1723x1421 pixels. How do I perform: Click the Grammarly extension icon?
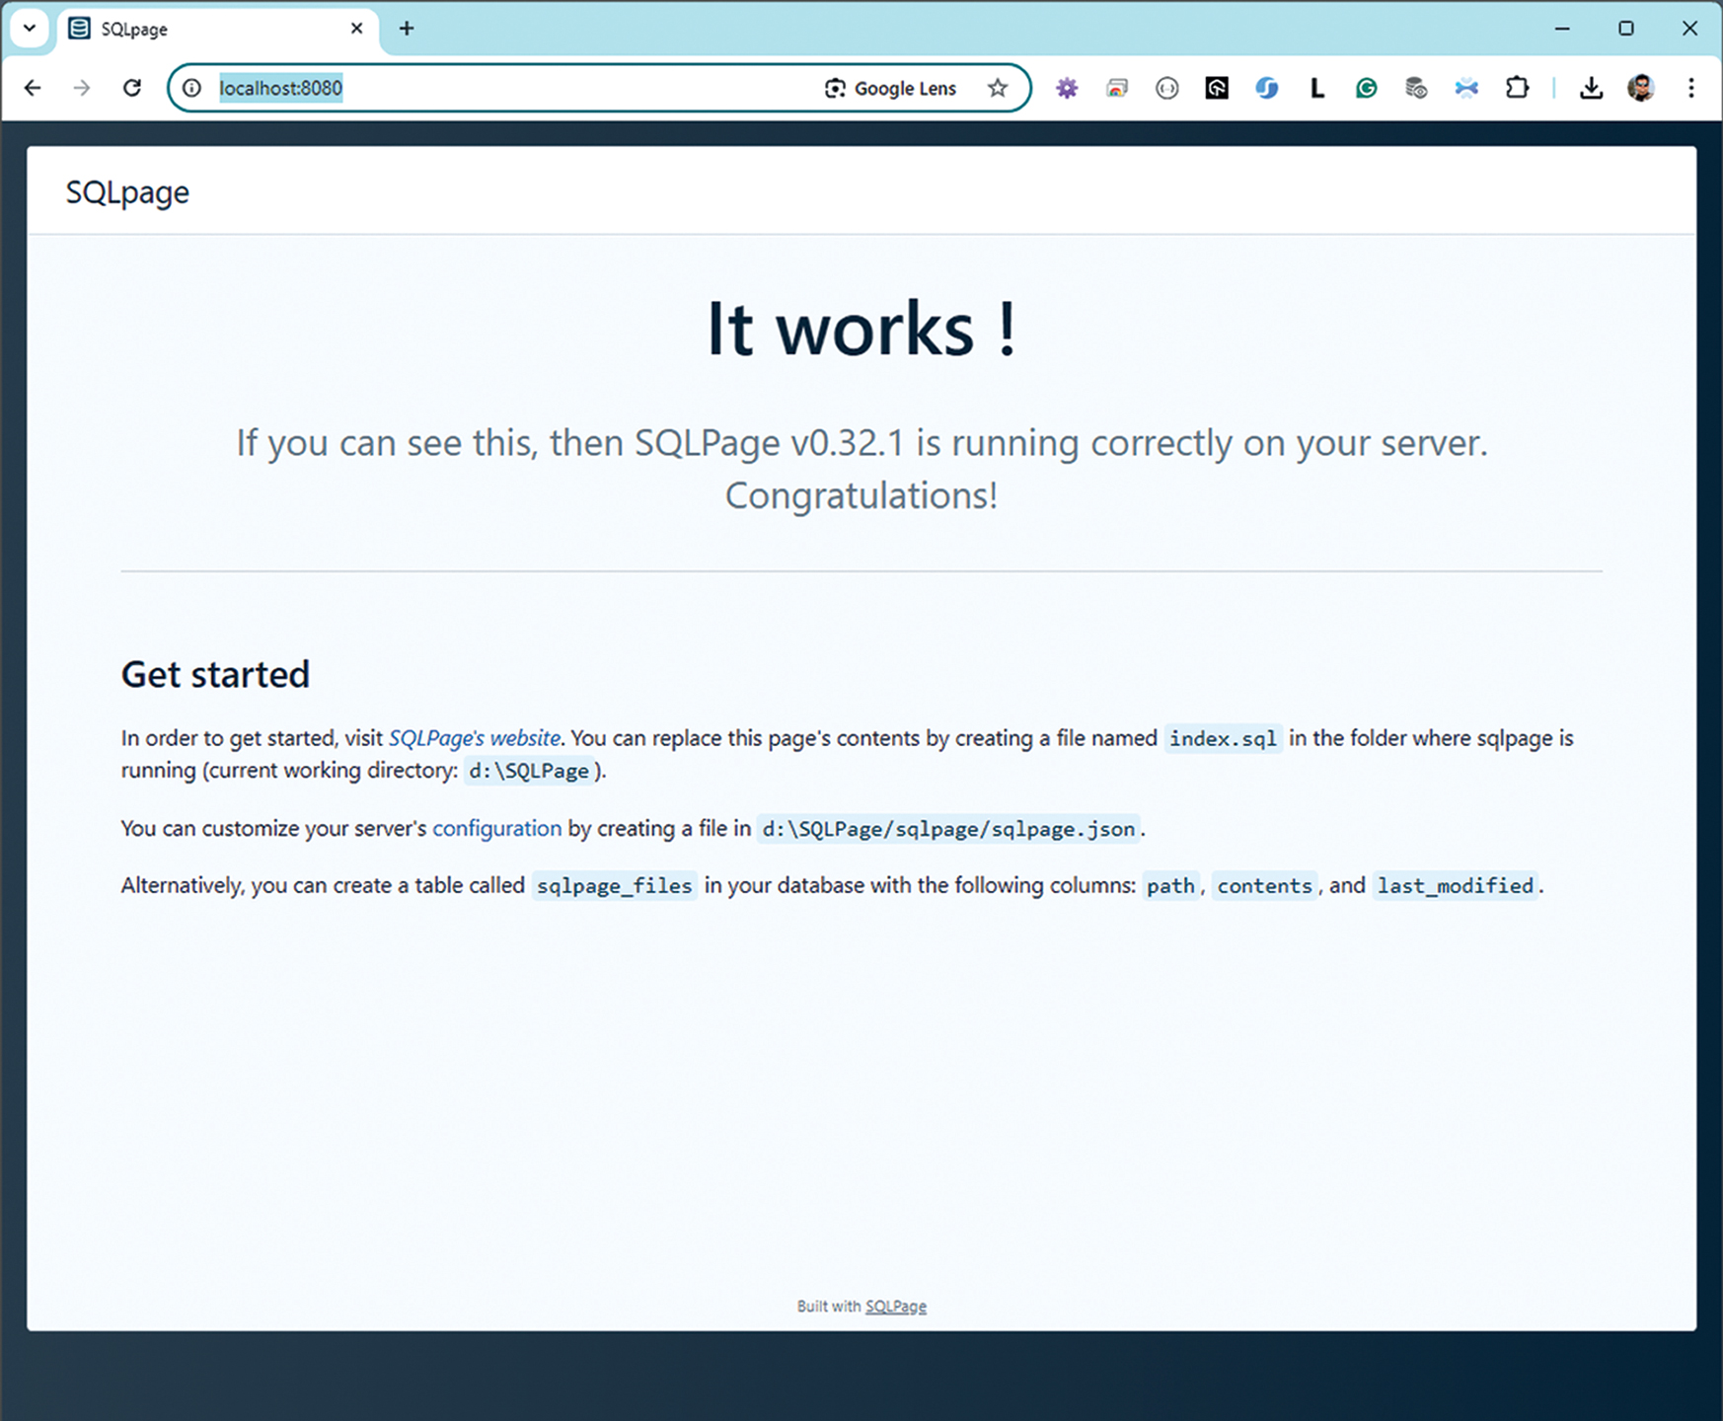(x=1366, y=89)
